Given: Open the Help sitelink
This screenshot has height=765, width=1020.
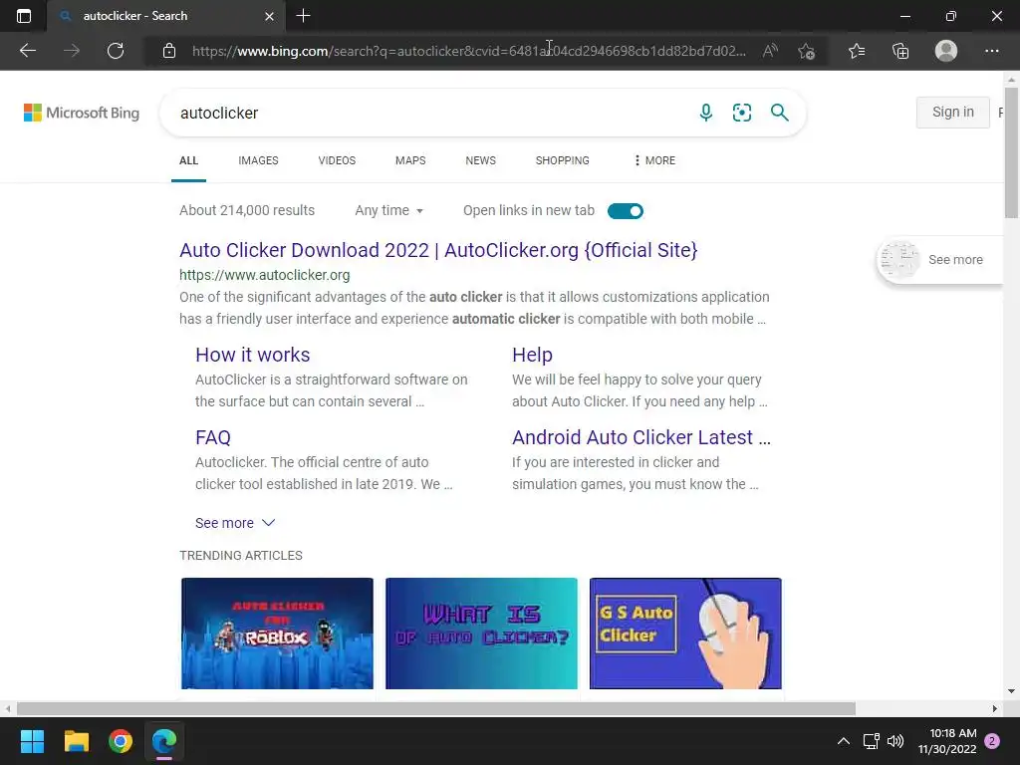Looking at the screenshot, I should pos(532,355).
